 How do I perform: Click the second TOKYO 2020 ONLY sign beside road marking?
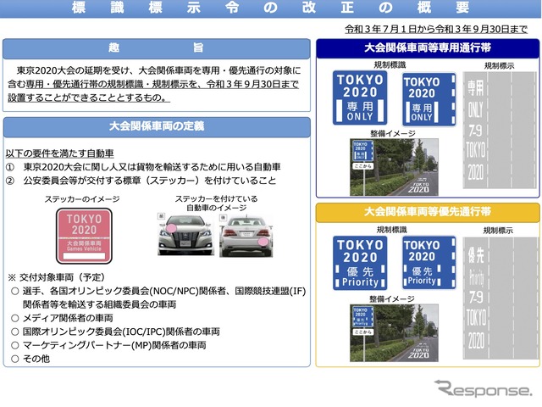tap(429, 99)
